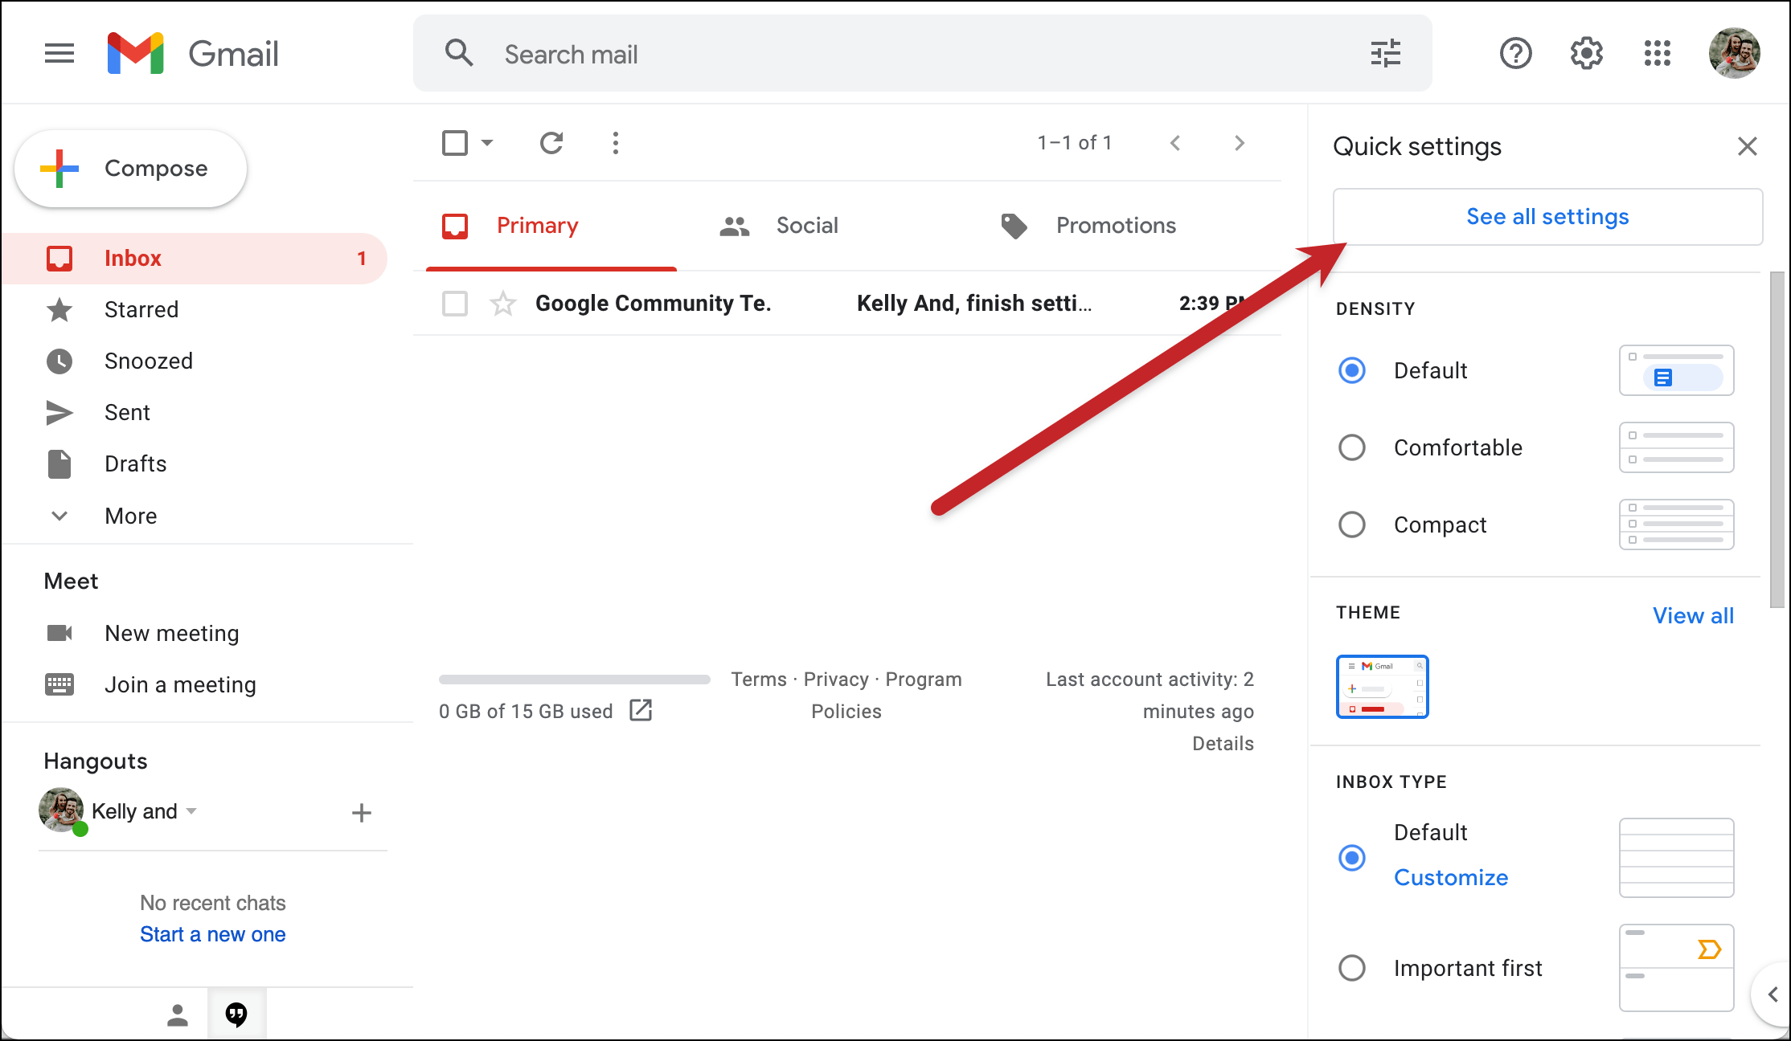The height and width of the screenshot is (1041, 1791).
Task: Open the More options three-dot menu
Action: (616, 143)
